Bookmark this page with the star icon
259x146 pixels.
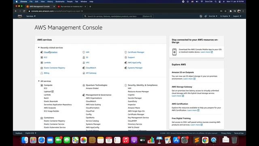pos(225,11)
